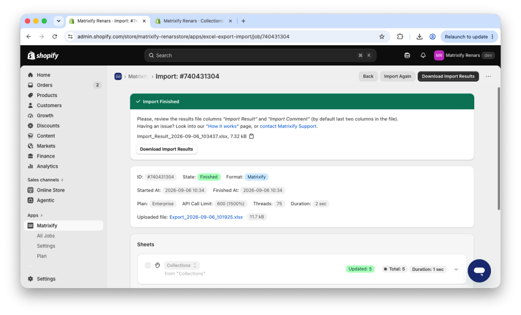Open the chat support bubble
Screen dimensions: 521x315
click(479, 271)
